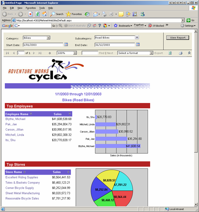Image resolution: width=199 pixels, height=212 pixels.
Task: Open the Favorites menu
Action: coord(31,8)
